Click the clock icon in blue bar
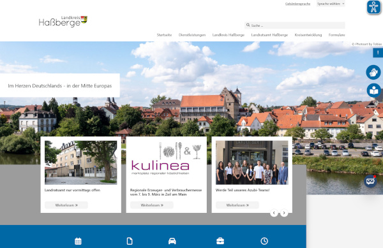This screenshot has height=248, width=383. (x=264, y=241)
